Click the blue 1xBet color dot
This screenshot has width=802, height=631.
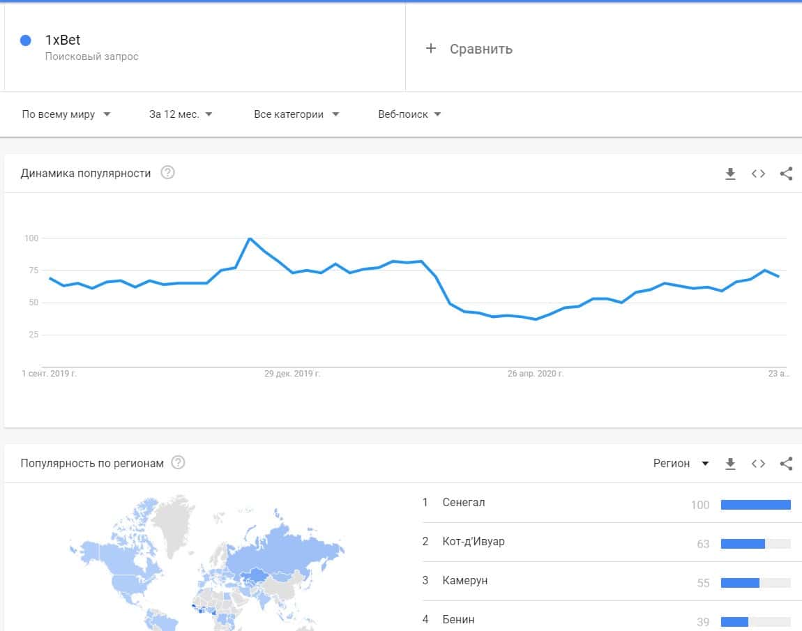pyautogui.click(x=26, y=40)
